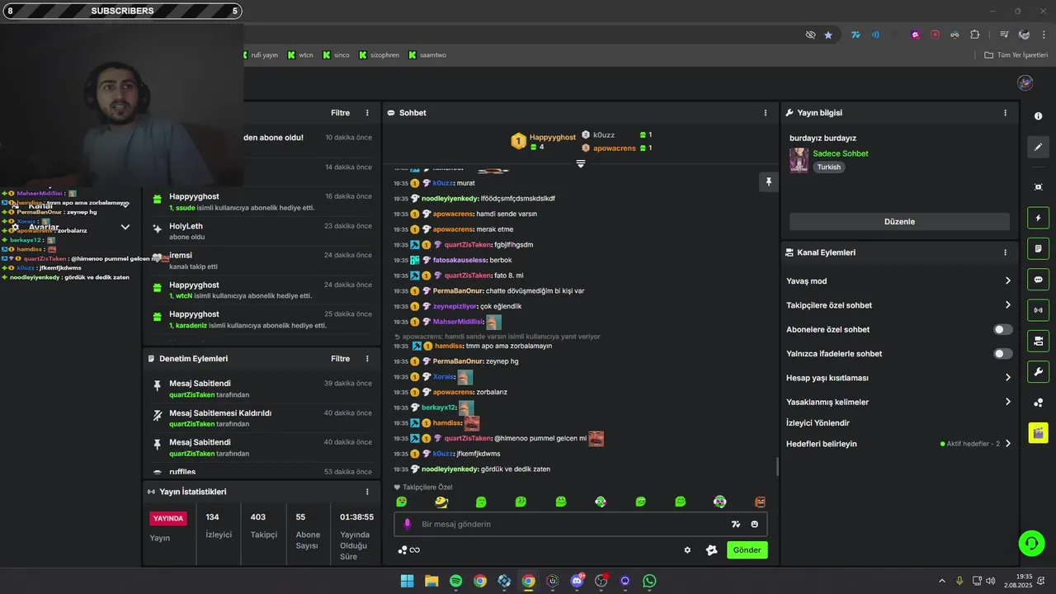Expand Hesap yaşı kısıtlaması arrow
1056x594 pixels.
[x=1007, y=378]
